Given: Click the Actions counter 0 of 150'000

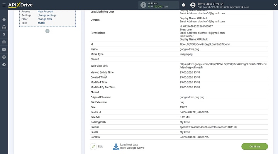Looking at the screenshot, I should pos(158,7).
